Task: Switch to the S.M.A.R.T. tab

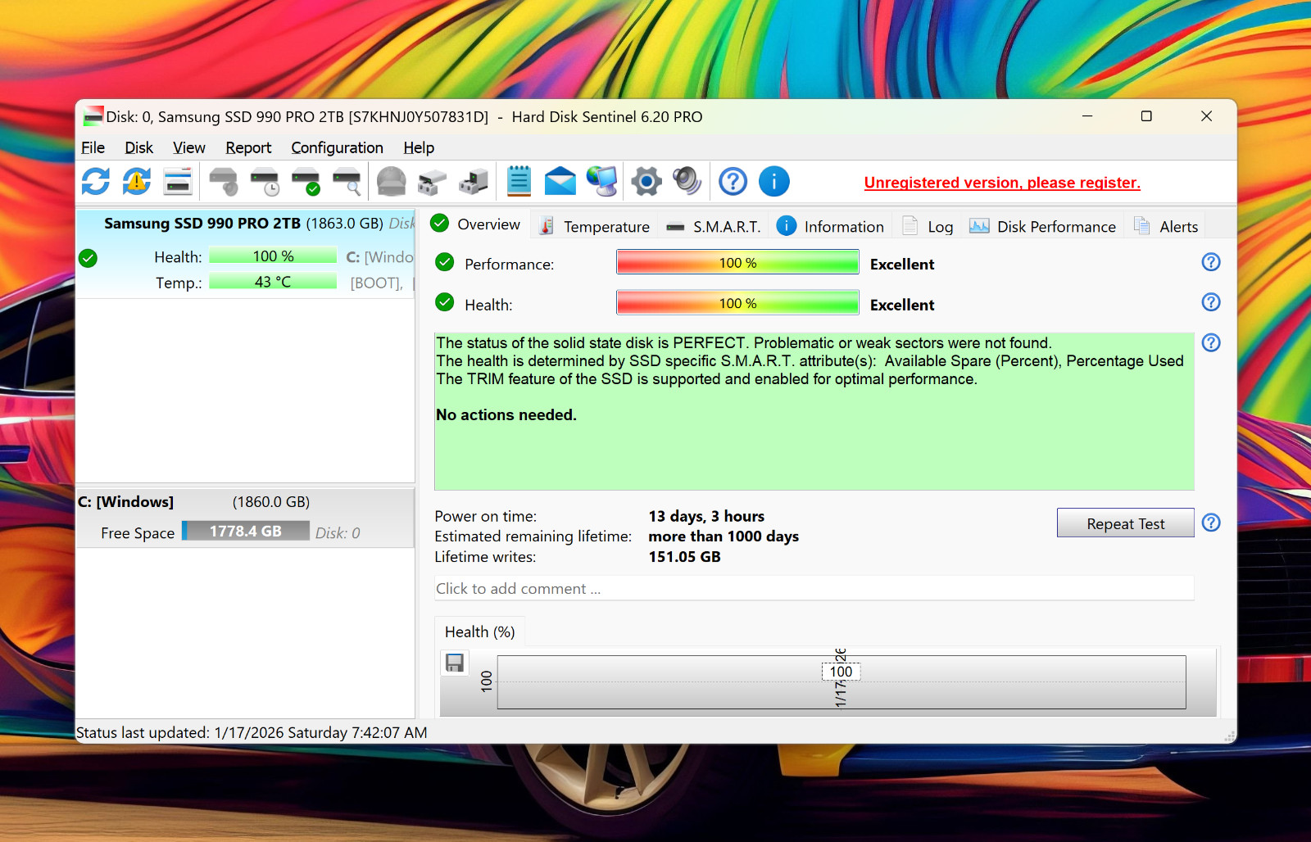Action: click(714, 226)
